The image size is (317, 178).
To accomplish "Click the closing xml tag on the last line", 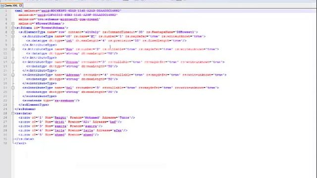I will click(20, 143).
